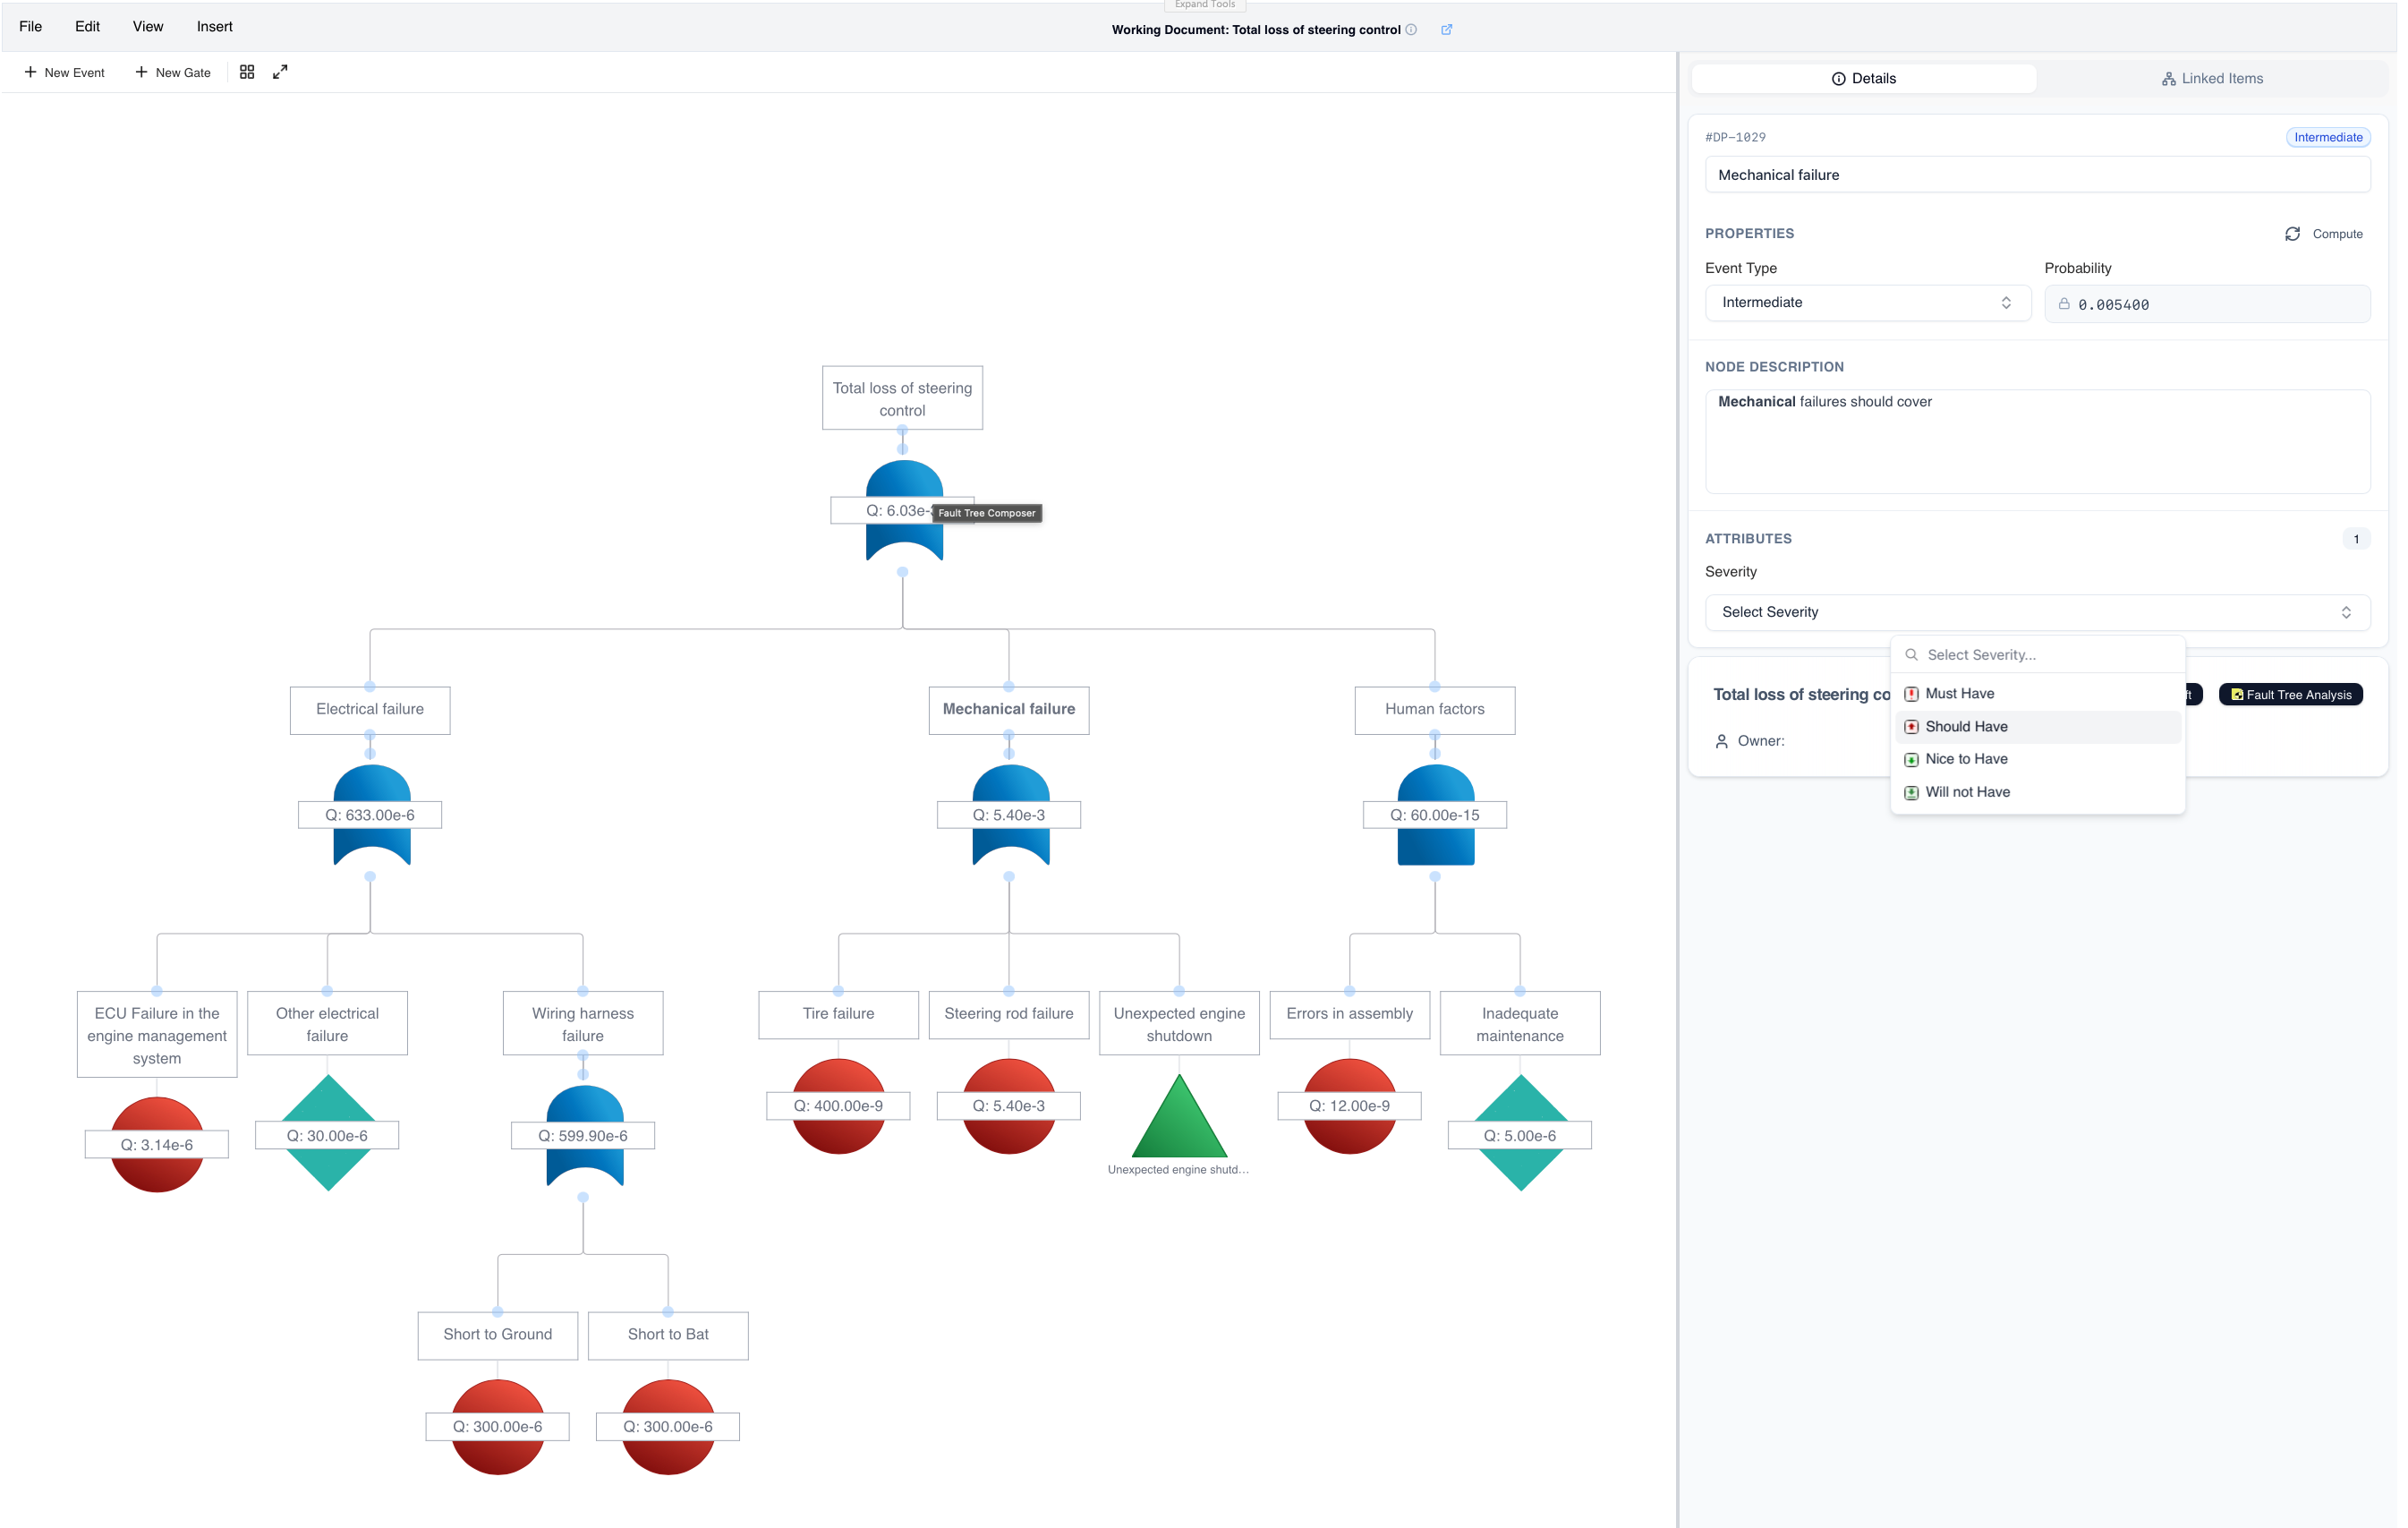Click the New Event button

tap(64, 73)
